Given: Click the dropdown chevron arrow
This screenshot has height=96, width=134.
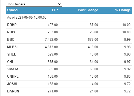Looking at the screenshot, I should pyautogui.click(x=59, y=4).
